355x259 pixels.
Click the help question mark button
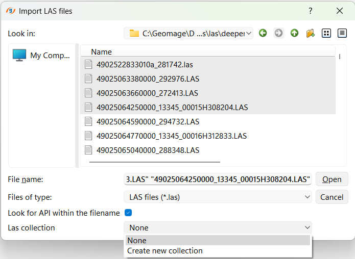coord(311,11)
